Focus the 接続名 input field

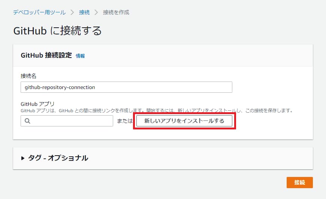(126, 87)
